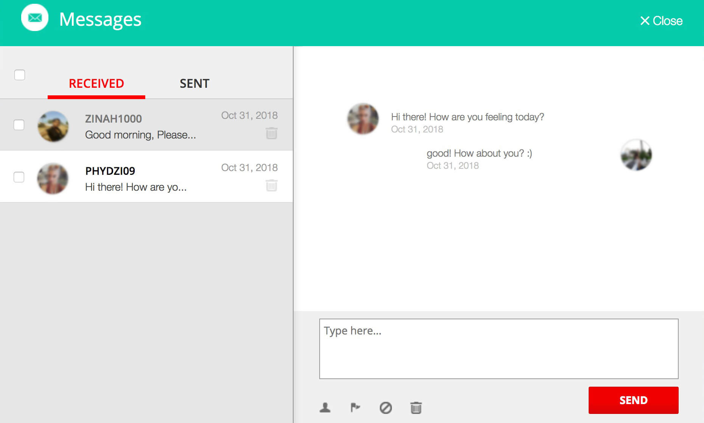
Task: Tick the select-all messages checkbox
Action: (20, 75)
